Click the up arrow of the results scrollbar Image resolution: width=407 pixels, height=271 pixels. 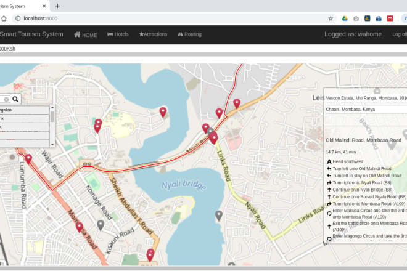(52, 107)
